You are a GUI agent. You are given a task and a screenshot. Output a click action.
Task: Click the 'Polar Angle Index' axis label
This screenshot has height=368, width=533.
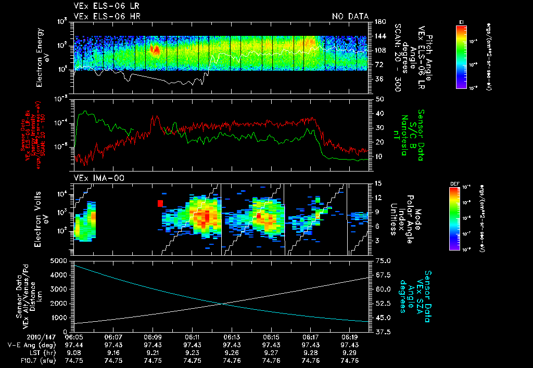pyautogui.click(x=406, y=219)
